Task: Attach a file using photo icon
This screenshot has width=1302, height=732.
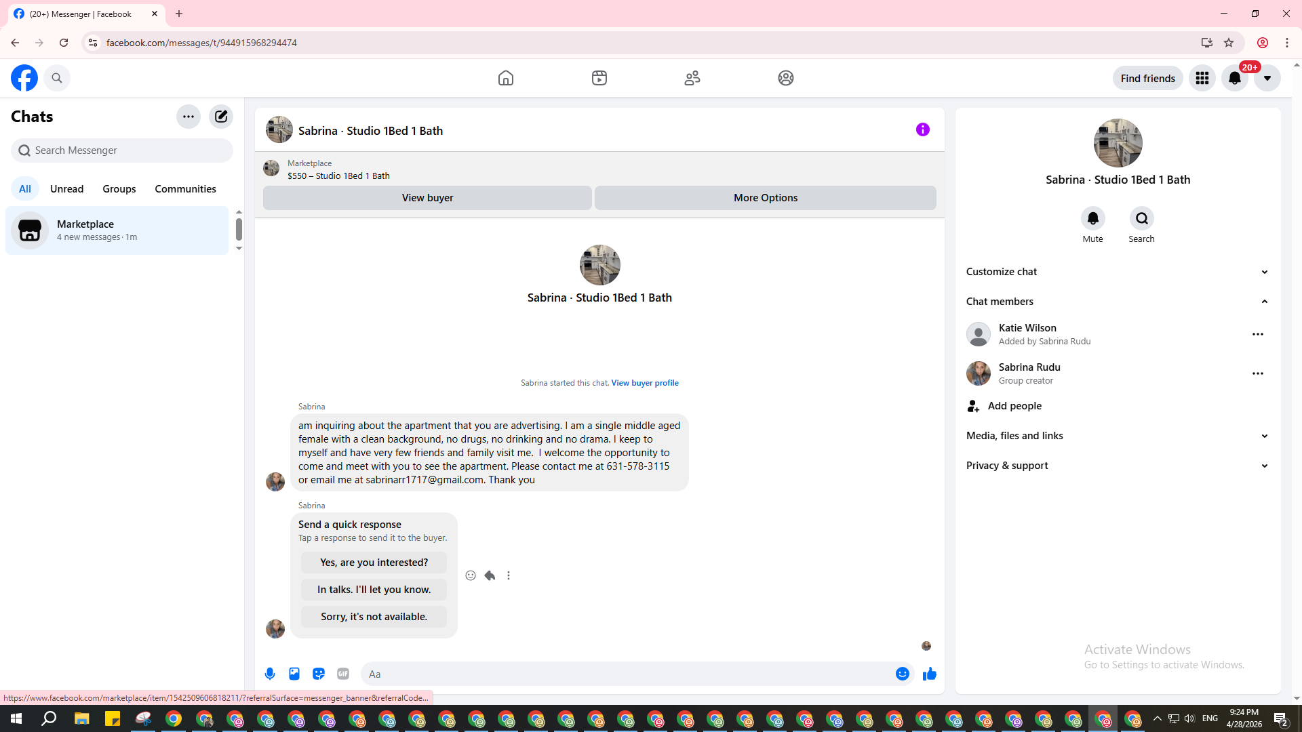Action: [294, 674]
